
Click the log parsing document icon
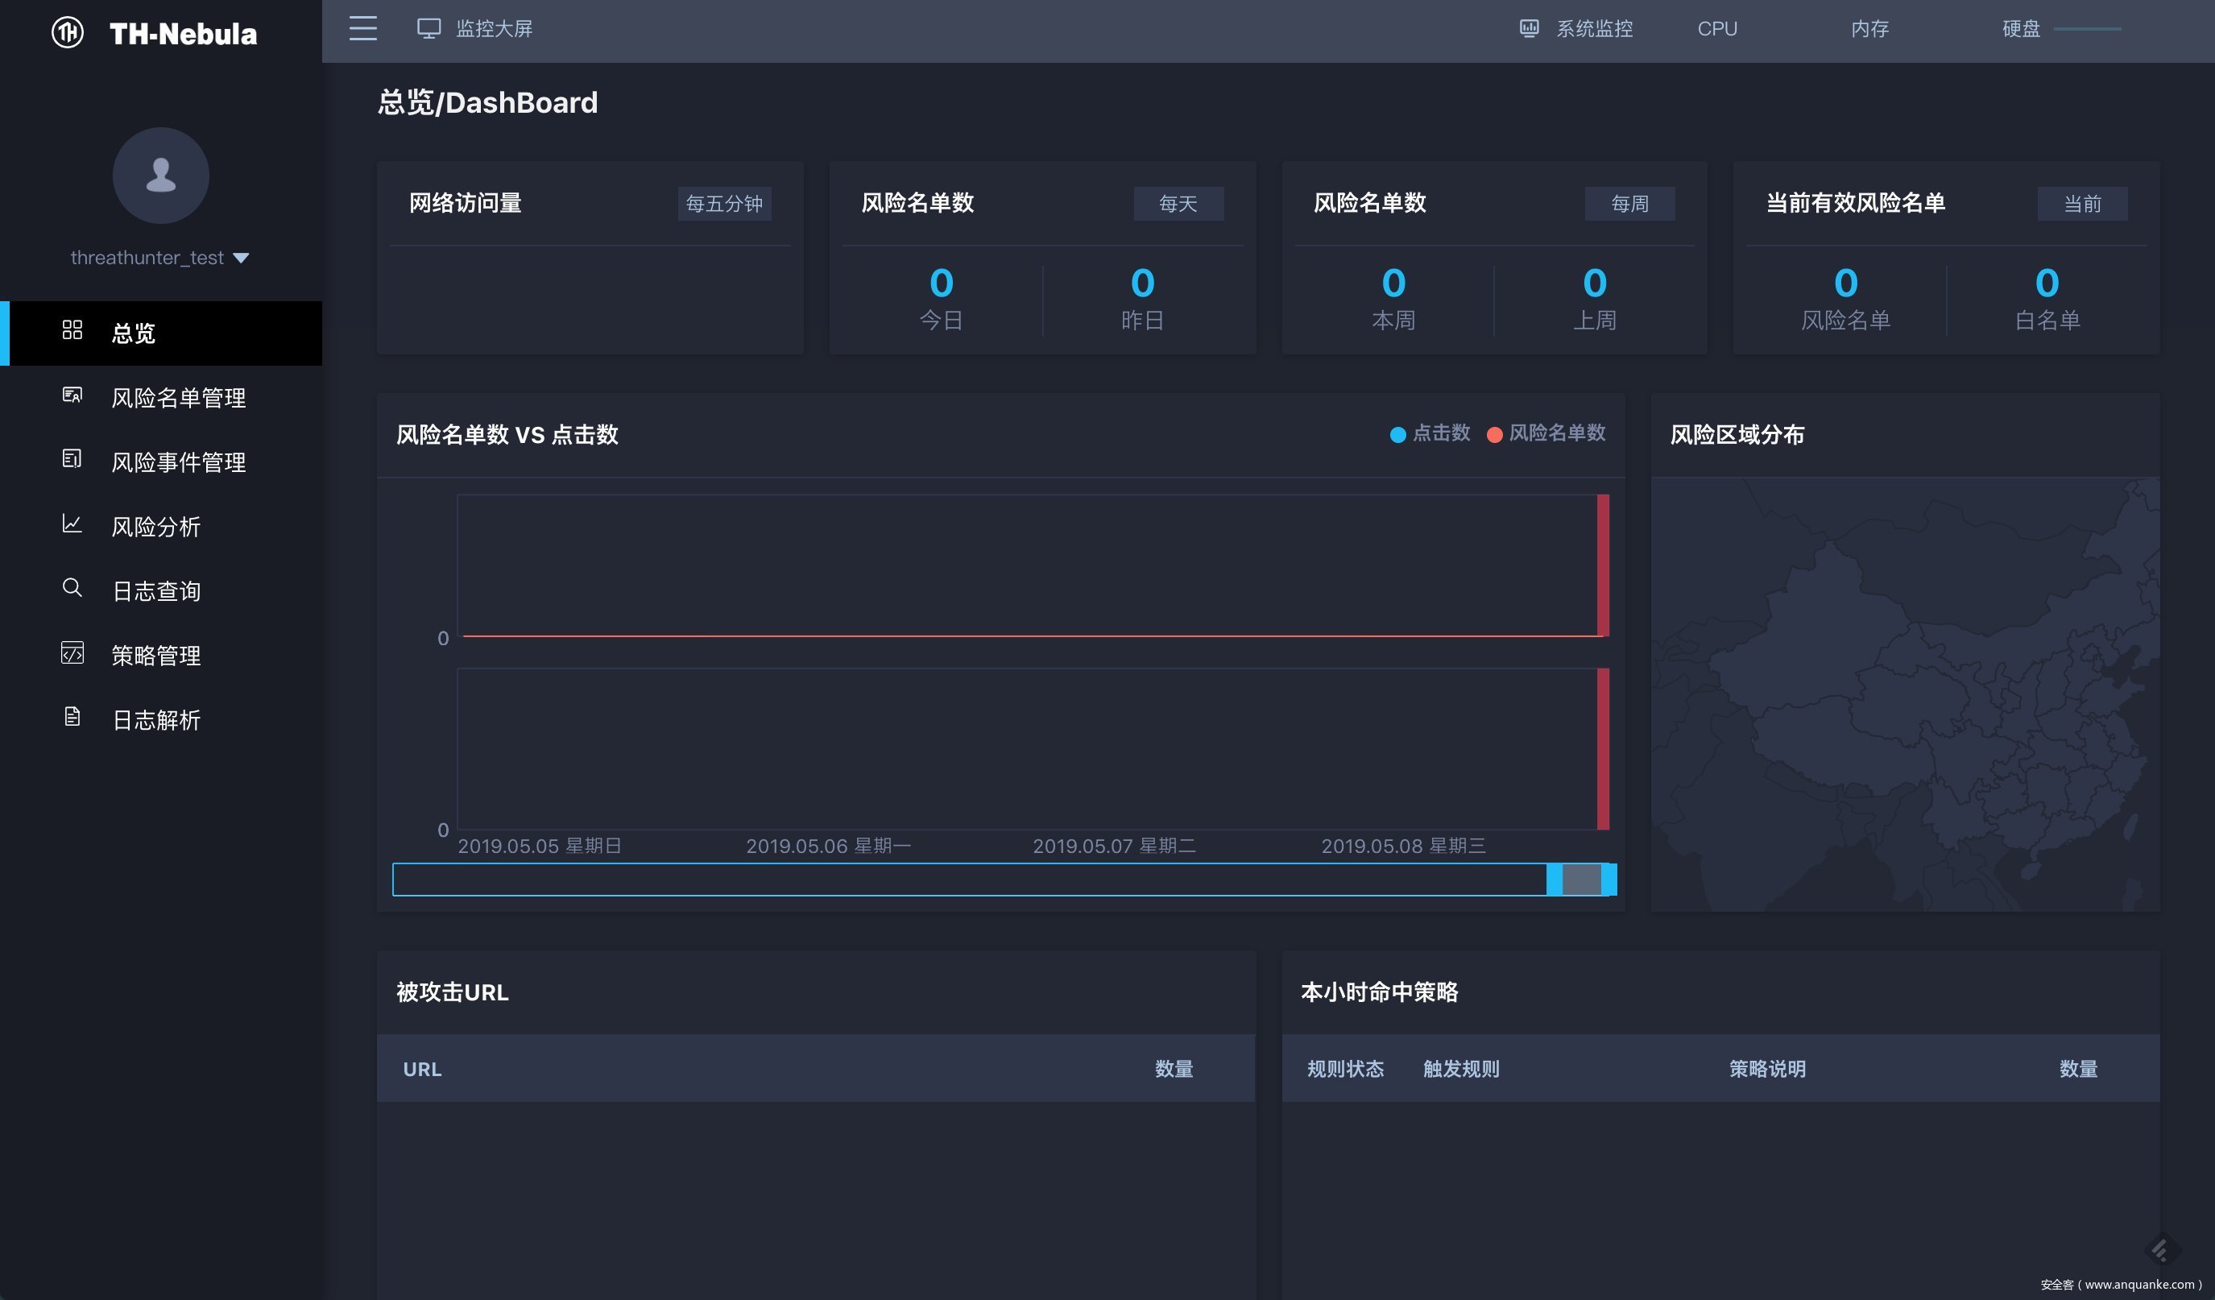(x=72, y=717)
